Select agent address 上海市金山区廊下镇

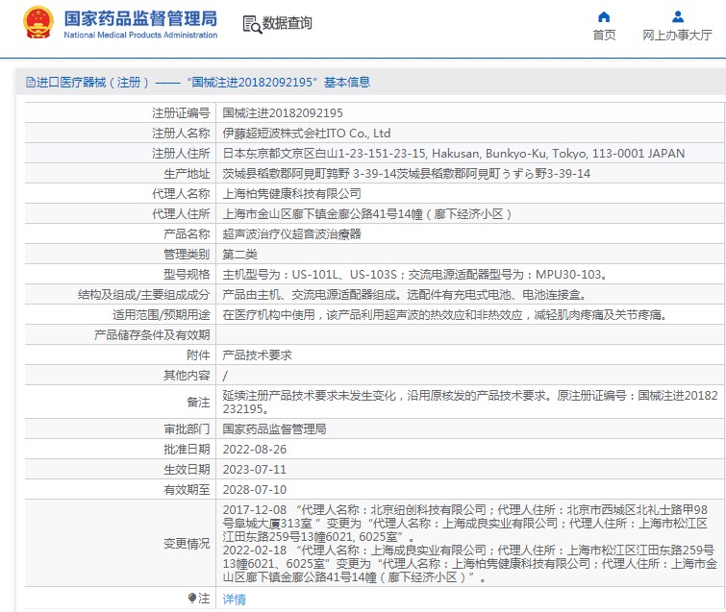pyautogui.click(x=367, y=214)
